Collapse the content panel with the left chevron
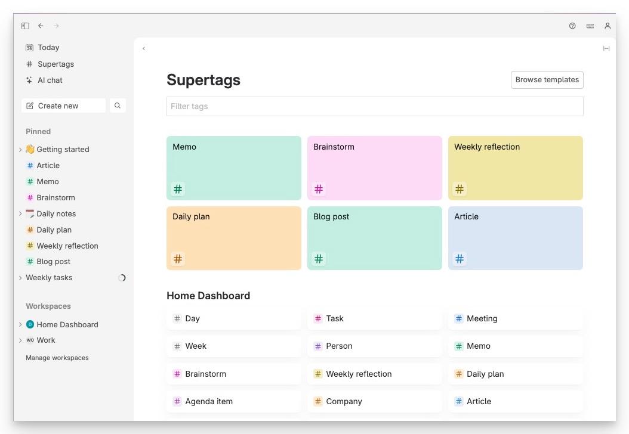 [143, 48]
